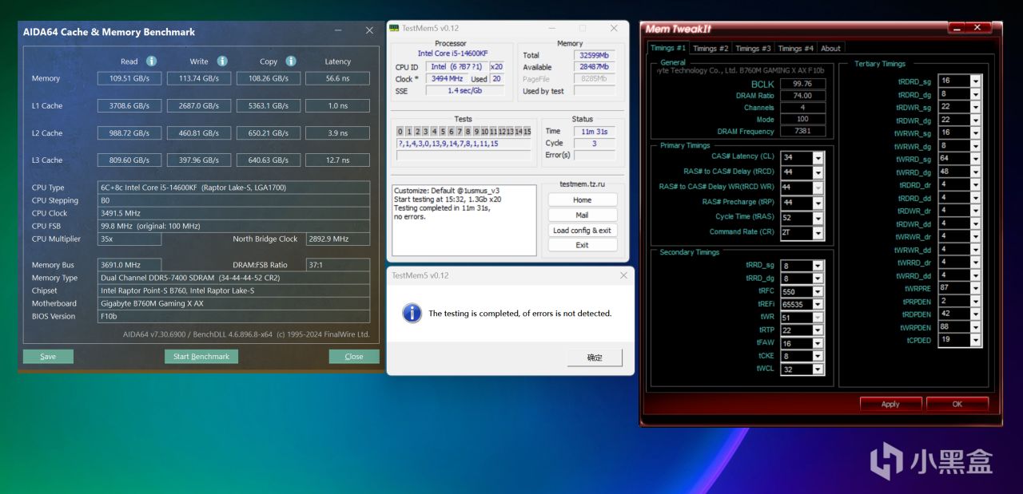
Task: Click the Load config & exit button
Action: (x=582, y=231)
